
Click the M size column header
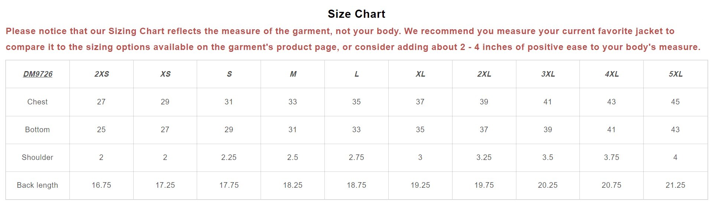293,74
